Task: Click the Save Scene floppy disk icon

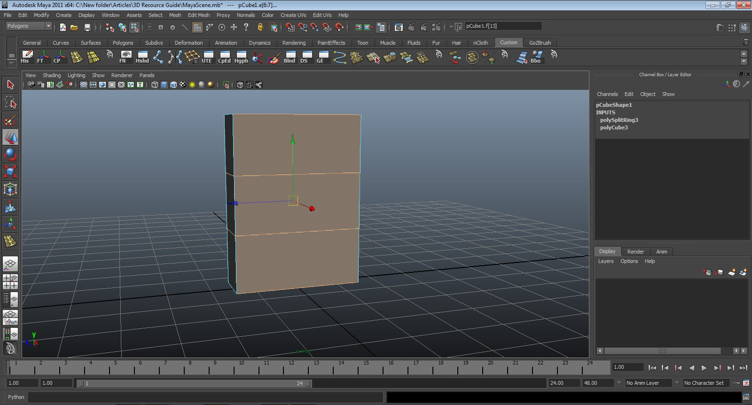Action: click(x=87, y=27)
